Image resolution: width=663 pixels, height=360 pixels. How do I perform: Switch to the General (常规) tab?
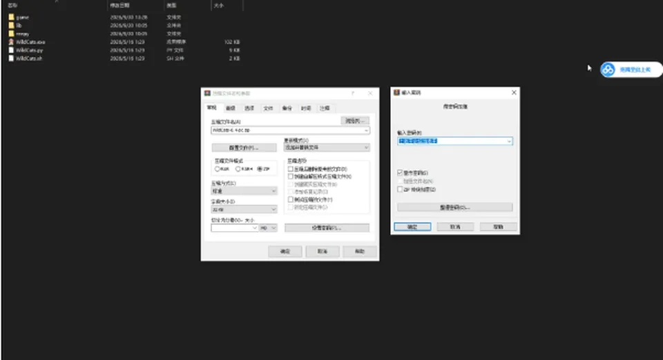tap(212, 108)
